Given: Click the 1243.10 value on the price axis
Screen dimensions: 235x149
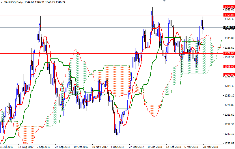Looking at the screenshot, I should pos(229,134).
